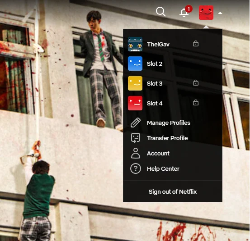
Task: Open Transfer Profile
Action: [x=167, y=138]
